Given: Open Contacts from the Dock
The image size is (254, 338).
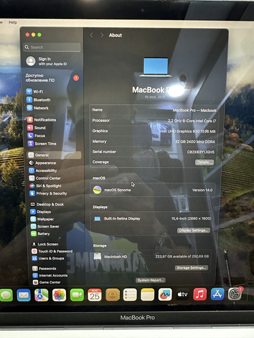Looking at the screenshot, I should 112,295.
